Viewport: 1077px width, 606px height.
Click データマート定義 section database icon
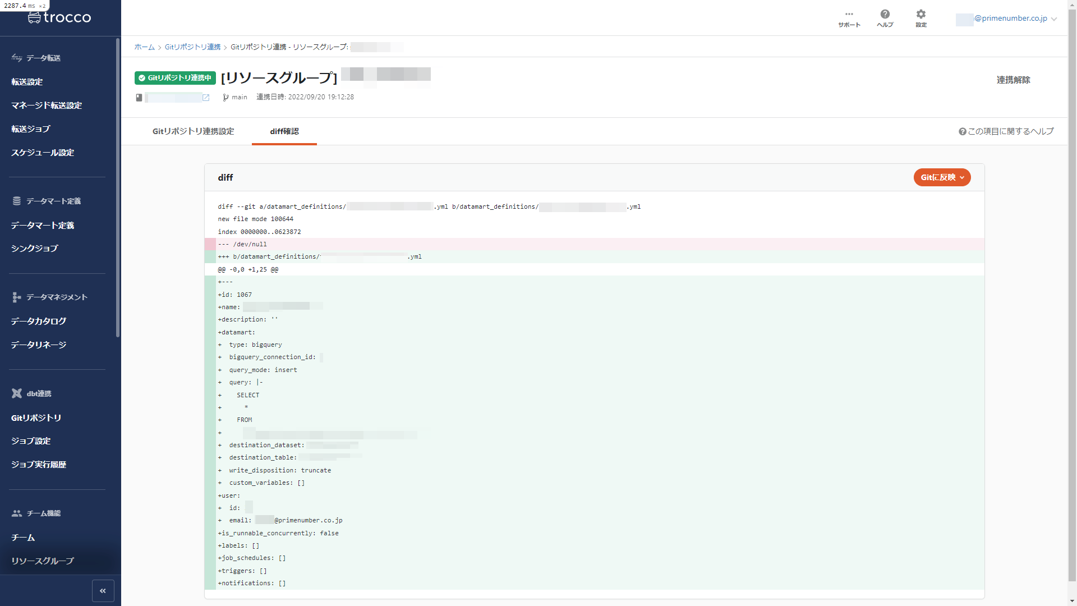tap(17, 201)
